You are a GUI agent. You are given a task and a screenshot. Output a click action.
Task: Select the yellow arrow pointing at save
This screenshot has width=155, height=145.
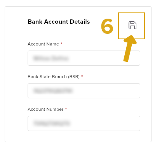pyautogui.click(x=130, y=49)
